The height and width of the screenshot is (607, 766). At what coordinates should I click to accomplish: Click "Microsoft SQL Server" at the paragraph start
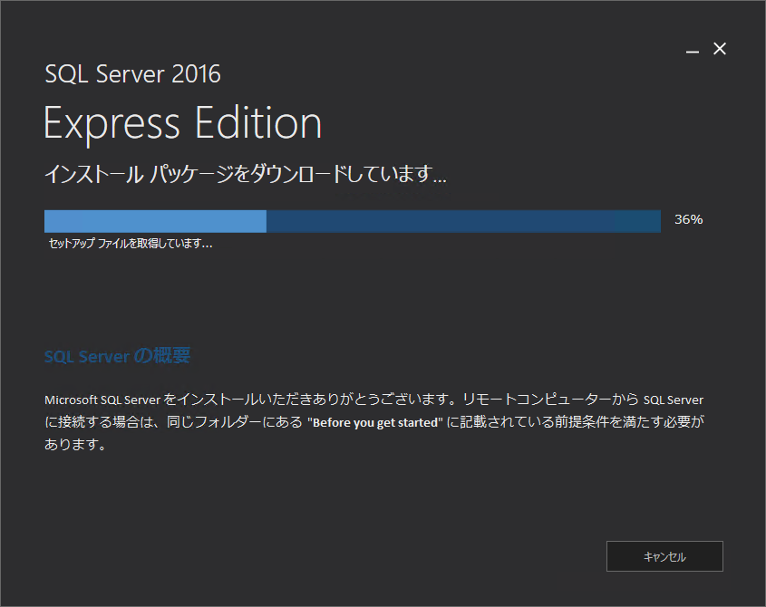point(103,400)
